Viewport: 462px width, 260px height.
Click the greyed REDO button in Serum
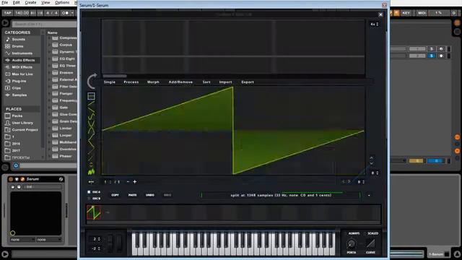[x=167, y=195]
